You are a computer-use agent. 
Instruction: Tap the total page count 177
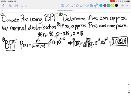tap(129, 90)
